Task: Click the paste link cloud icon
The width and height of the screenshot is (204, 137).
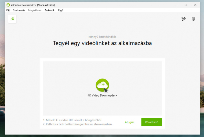Action: click(12, 19)
